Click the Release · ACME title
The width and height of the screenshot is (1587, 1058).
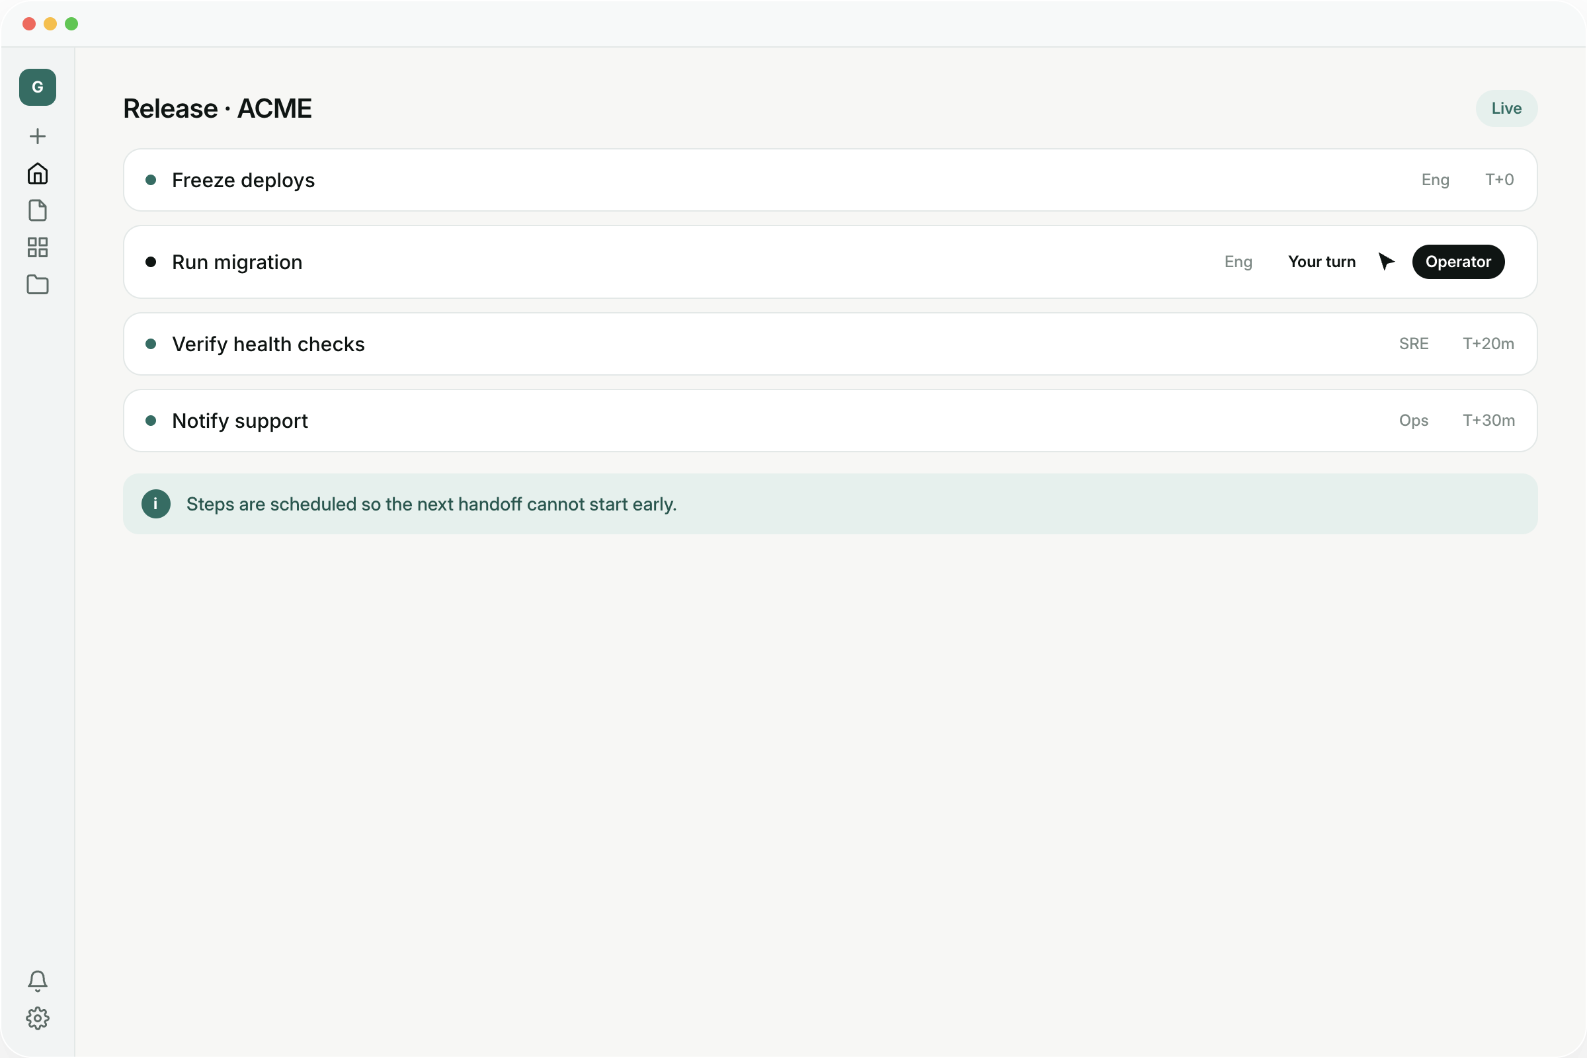click(x=218, y=108)
